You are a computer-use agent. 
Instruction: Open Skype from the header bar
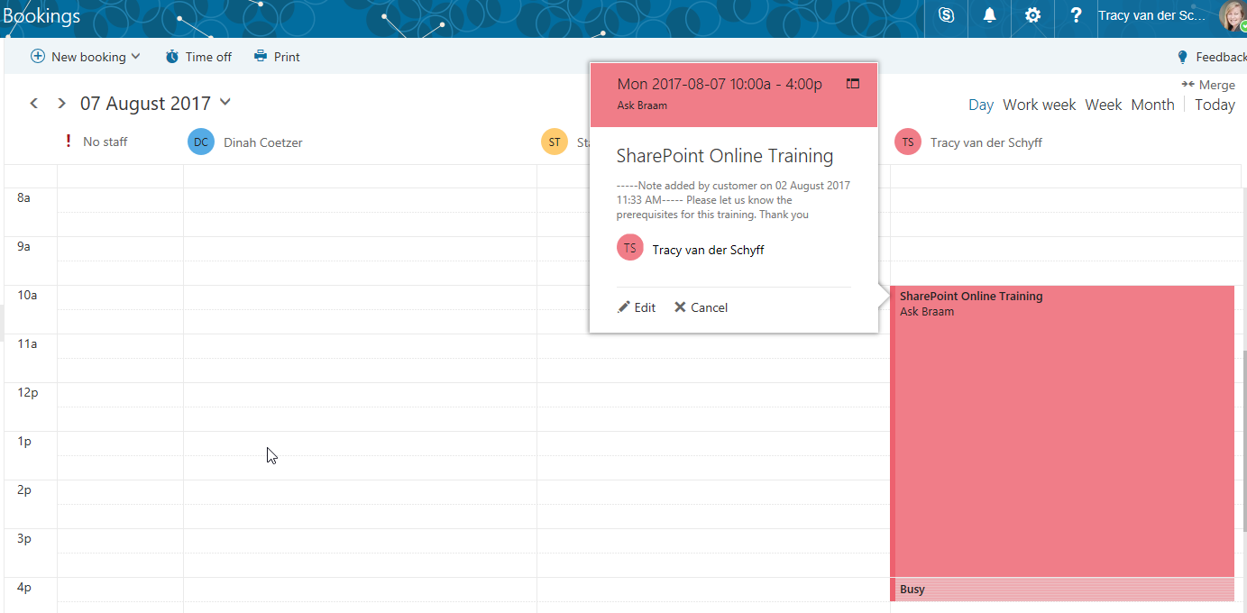[x=946, y=15]
